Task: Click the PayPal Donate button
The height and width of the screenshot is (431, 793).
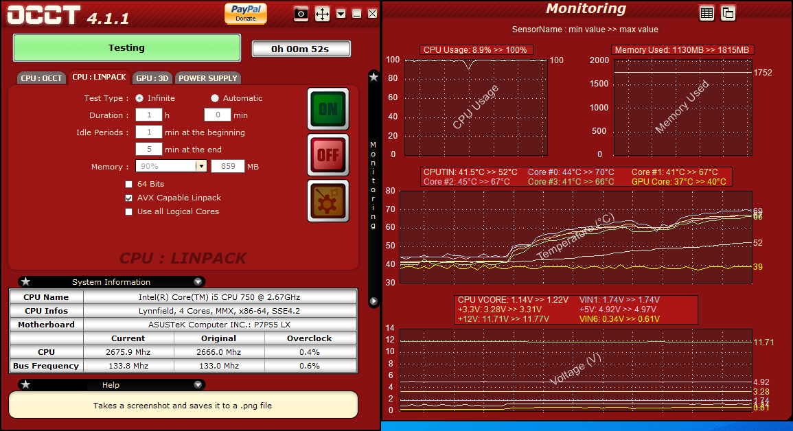Action: pyautogui.click(x=246, y=13)
